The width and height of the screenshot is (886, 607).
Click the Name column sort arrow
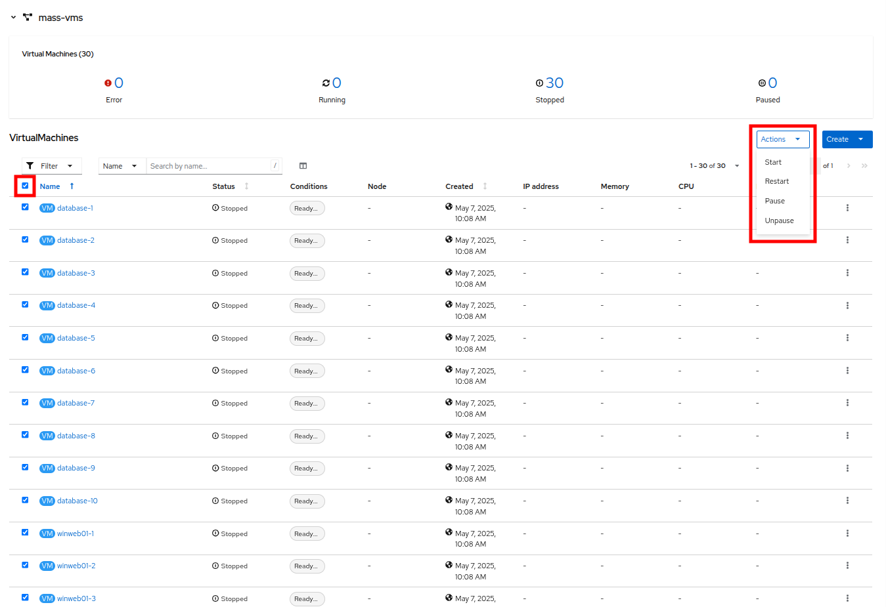coord(72,186)
